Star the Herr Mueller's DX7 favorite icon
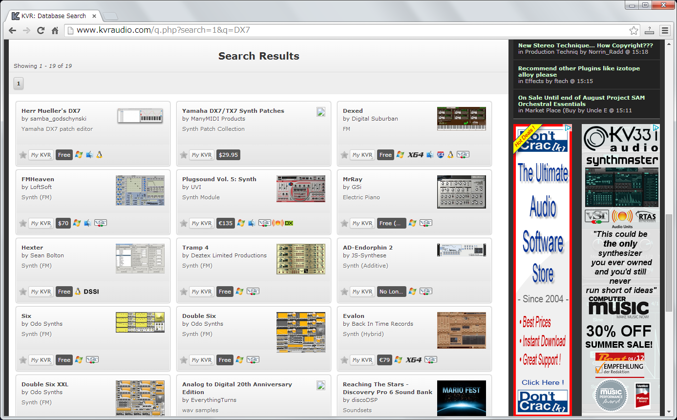Viewport: 677px width, 420px height. [23, 155]
